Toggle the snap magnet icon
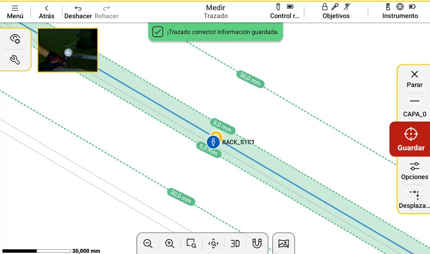This screenshot has width=430, height=254. [257, 243]
